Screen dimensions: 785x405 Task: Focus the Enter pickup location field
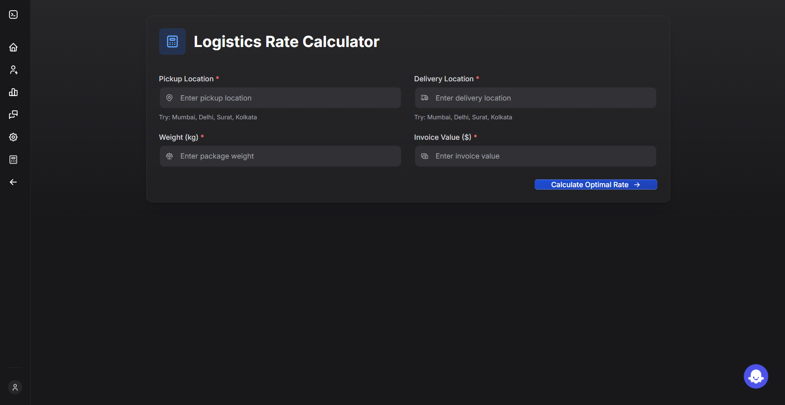coord(286,98)
